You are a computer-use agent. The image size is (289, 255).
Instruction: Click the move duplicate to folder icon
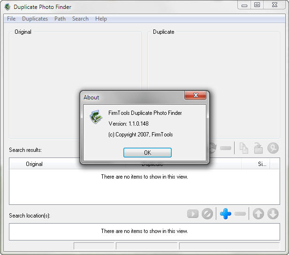(x=259, y=148)
